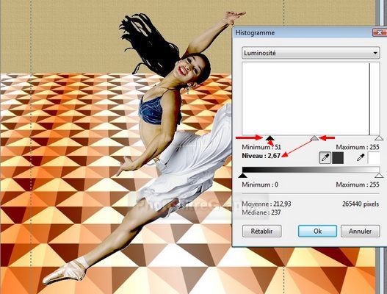Image resolution: width=387 pixels, height=294 pixels.
Task: Close the Histogramme dialog with X
Action: tap(380, 32)
